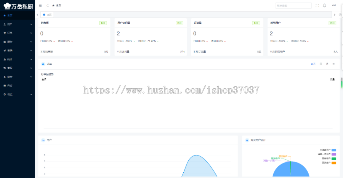Toggle 消费一次用户 purple legend swatch
This screenshot has height=178, width=343.
(x=333, y=154)
